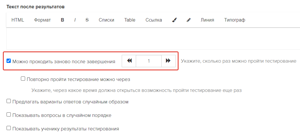This screenshot has height=135, width=300.
Task: Click into the text editor area below toolbar
Action: click(153, 38)
